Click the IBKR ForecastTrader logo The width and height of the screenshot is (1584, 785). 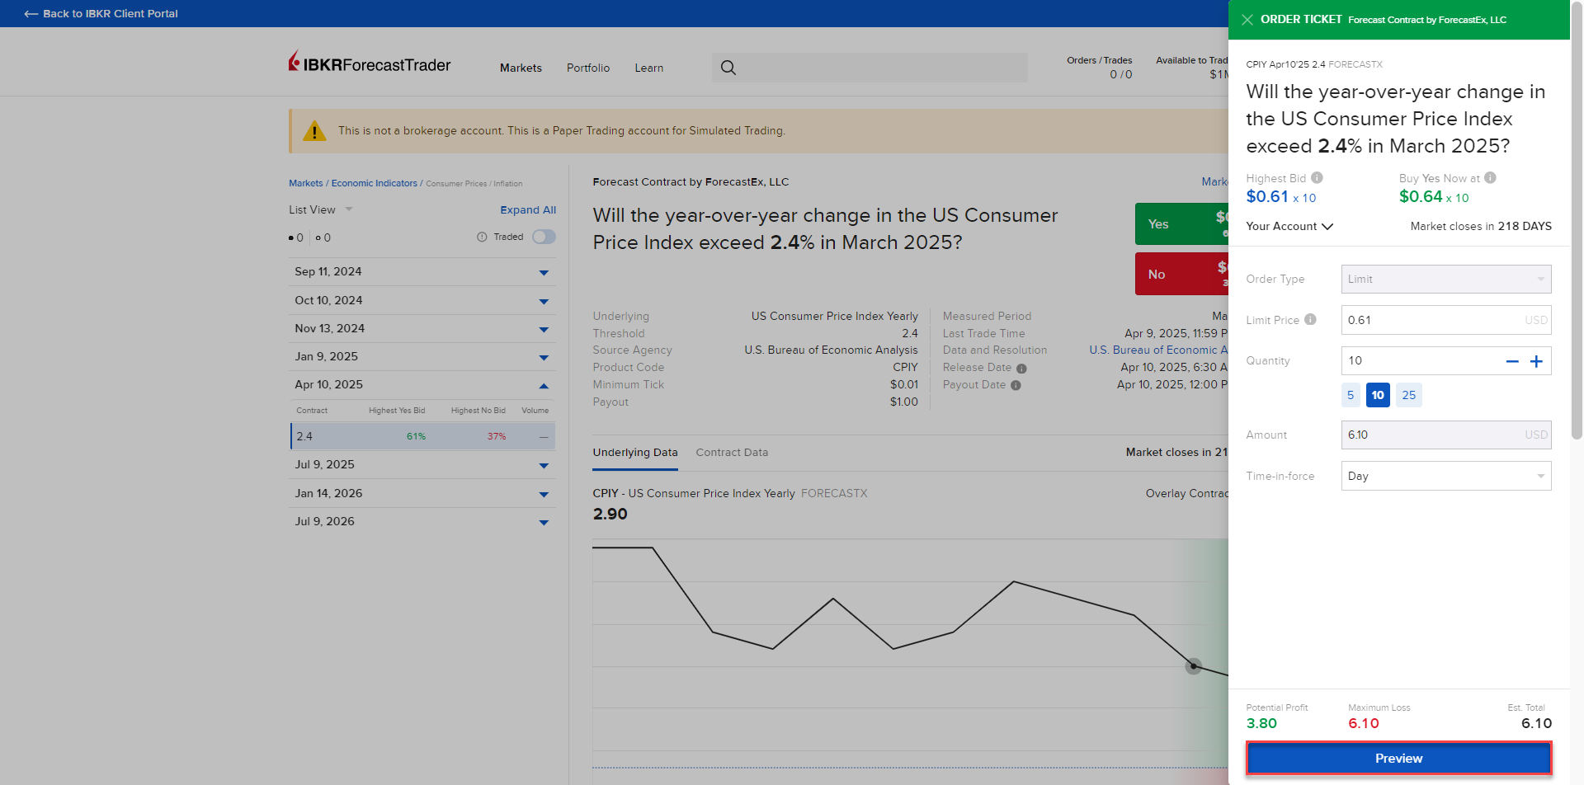point(370,63)
